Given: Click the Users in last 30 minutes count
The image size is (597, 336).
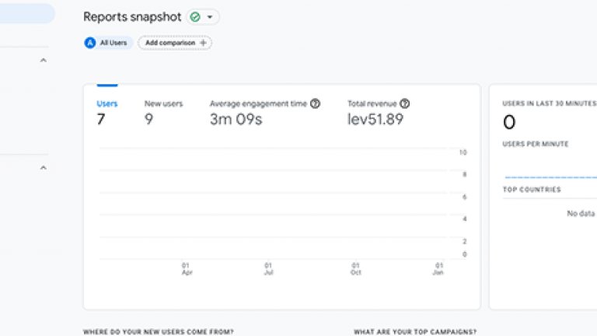Looking at the screenshot, I should [x=509, y=122].
